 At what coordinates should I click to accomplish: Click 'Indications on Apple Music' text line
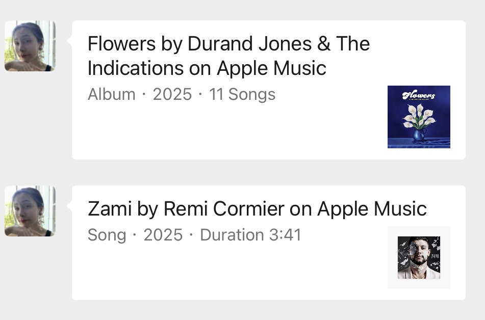(207, 68)
